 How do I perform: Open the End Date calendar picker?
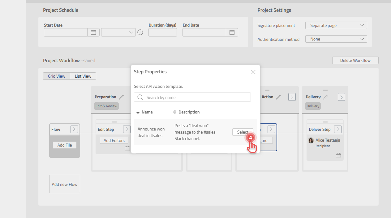point(232,32)
